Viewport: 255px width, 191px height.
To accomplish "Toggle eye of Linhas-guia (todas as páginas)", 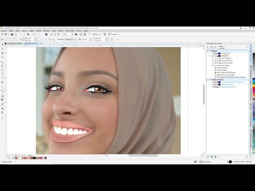I will tap(213, 82).
